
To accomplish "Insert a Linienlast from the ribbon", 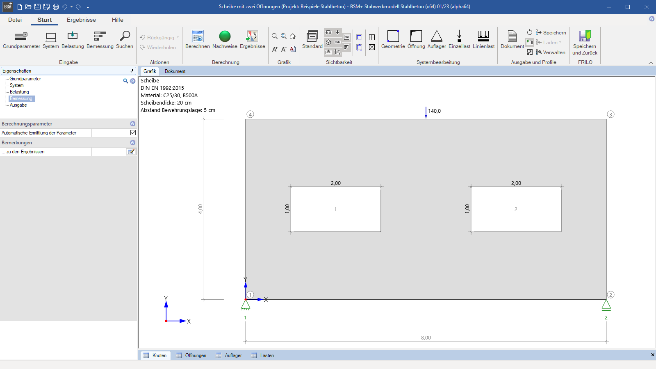I will (x=483, y=40).
